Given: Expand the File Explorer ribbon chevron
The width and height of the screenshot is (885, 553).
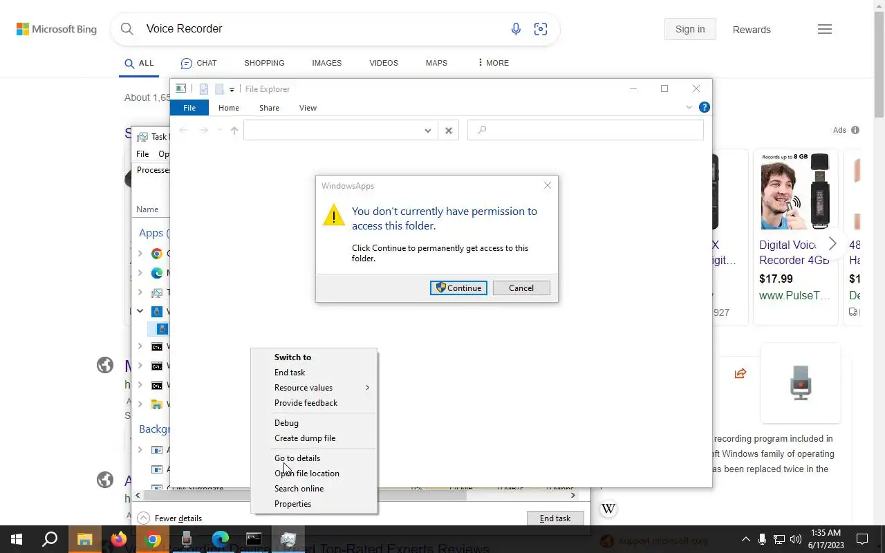Looking at the screenshot, I should click(689, 107).
